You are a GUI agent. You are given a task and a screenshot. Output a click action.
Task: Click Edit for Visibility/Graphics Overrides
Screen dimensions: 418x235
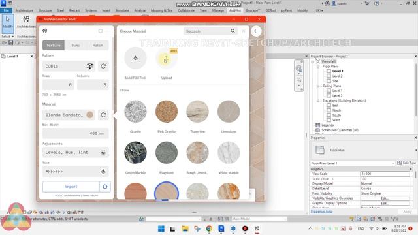click(x=385, y=198)
